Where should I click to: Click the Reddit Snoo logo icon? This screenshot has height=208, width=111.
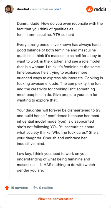tap(90, 9)
